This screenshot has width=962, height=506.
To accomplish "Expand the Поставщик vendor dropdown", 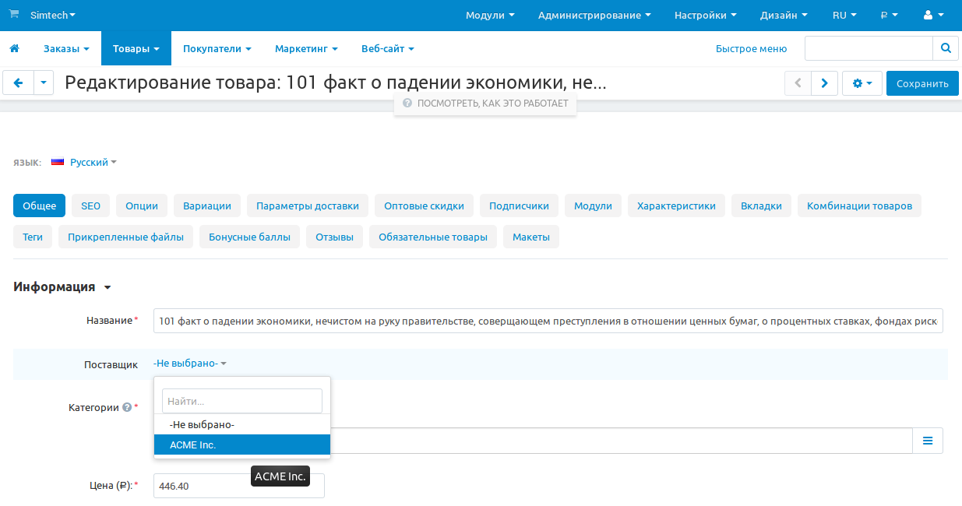I will click(189, 364).
